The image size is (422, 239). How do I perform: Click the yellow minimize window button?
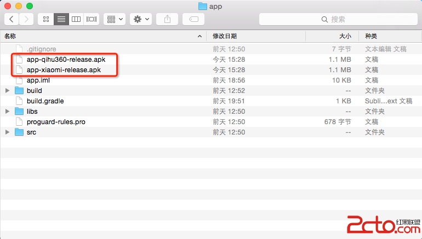[19, 6]
